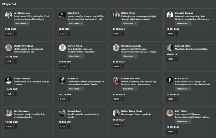Click 0 EUR button in Paavo Siimann card
The image size is (216, 138).
(9, 94)
